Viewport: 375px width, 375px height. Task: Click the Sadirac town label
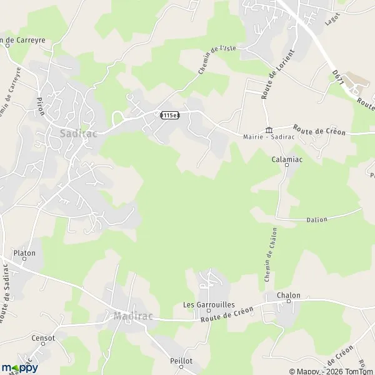[79, 134]
